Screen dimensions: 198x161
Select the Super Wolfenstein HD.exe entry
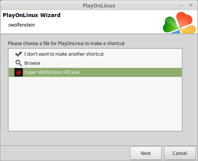click(95, 72)
